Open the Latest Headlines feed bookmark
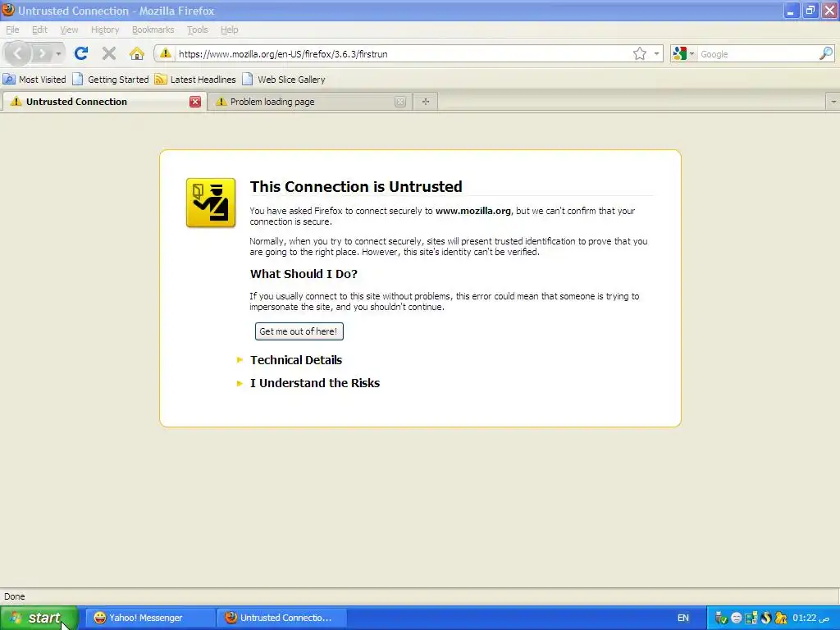Screen dimensions: 840x630 click(x=195, y=80)
